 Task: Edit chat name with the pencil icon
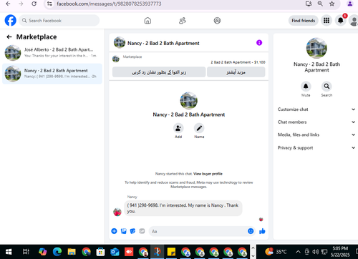tap(199, 128)
